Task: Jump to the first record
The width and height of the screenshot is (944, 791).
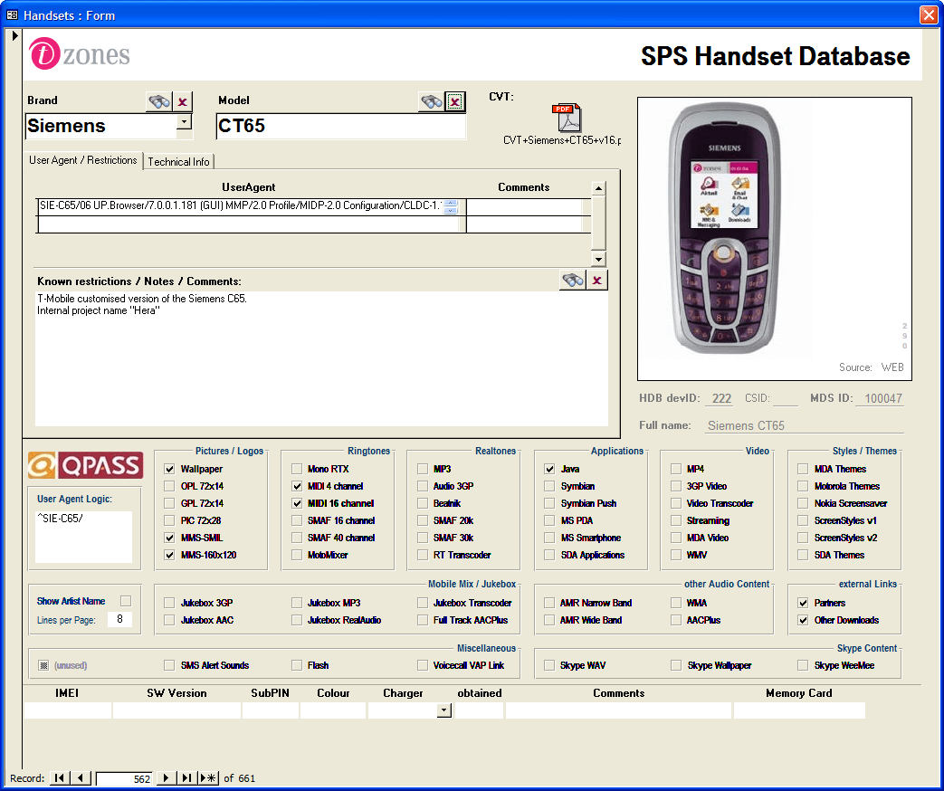Action: tap(58, 778)
